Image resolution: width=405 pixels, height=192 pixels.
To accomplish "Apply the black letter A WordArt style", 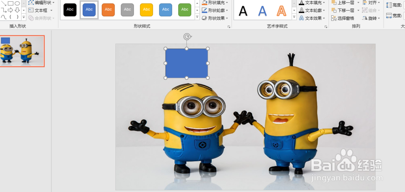I will tap(243, 11).
